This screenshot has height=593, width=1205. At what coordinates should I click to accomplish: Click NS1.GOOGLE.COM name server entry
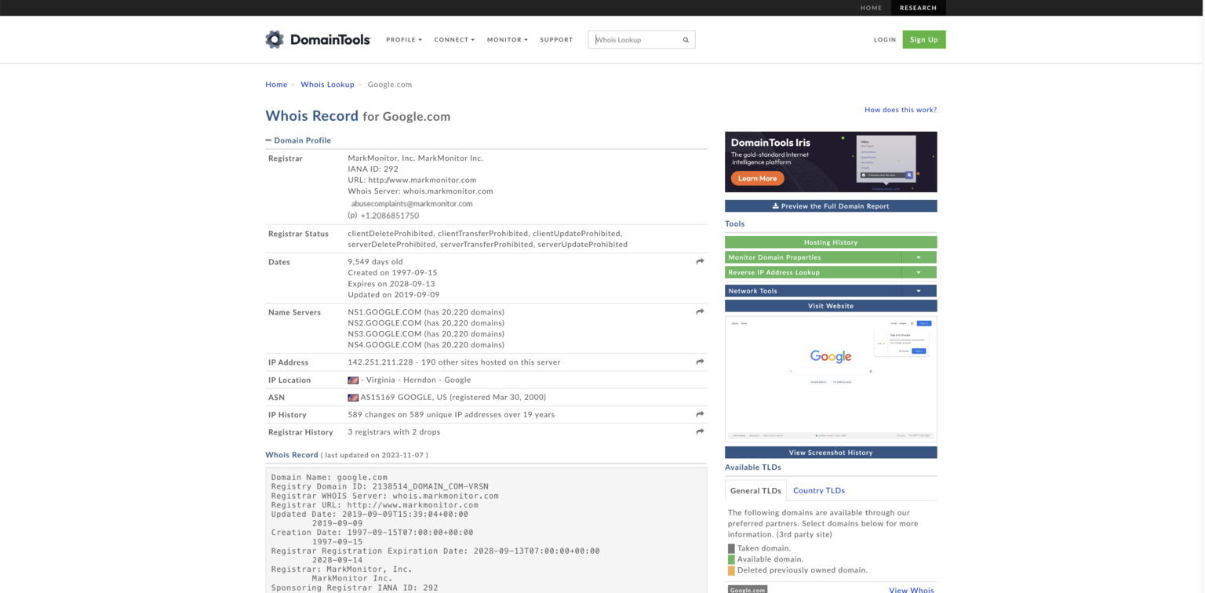point(384,312)
